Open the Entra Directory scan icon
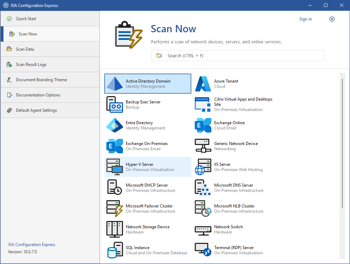The image size is (350, 264). (115, 125)
